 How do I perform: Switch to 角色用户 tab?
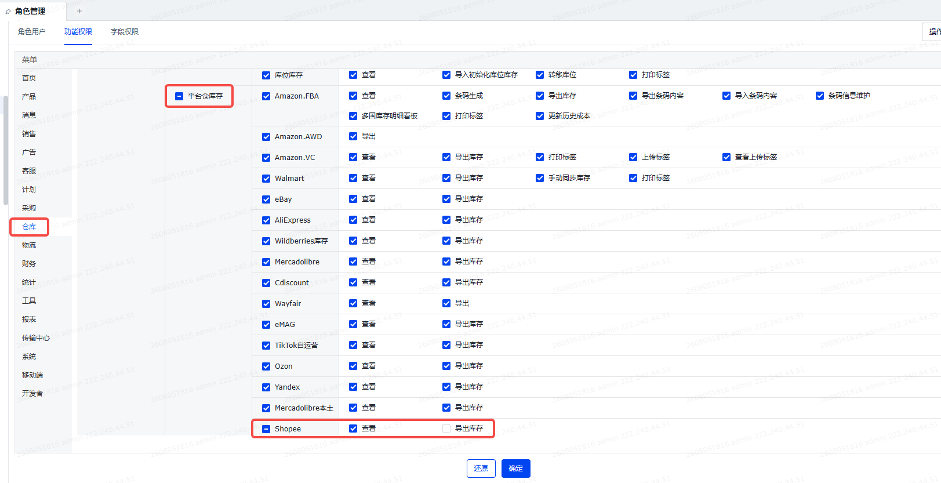point(32,32)
